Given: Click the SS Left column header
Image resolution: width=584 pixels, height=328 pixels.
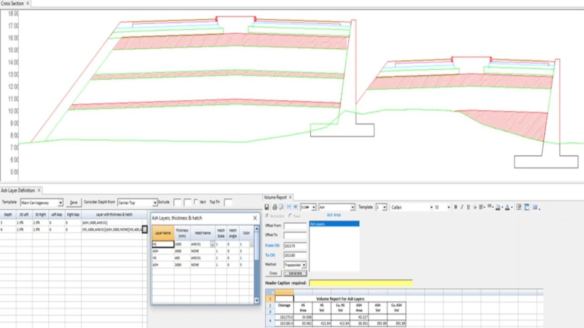Looking at the screenshot, I should [x=24, y=214].
